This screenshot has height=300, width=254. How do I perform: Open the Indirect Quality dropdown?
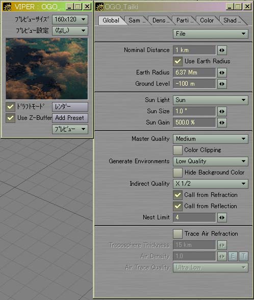(x=211, y=184)
